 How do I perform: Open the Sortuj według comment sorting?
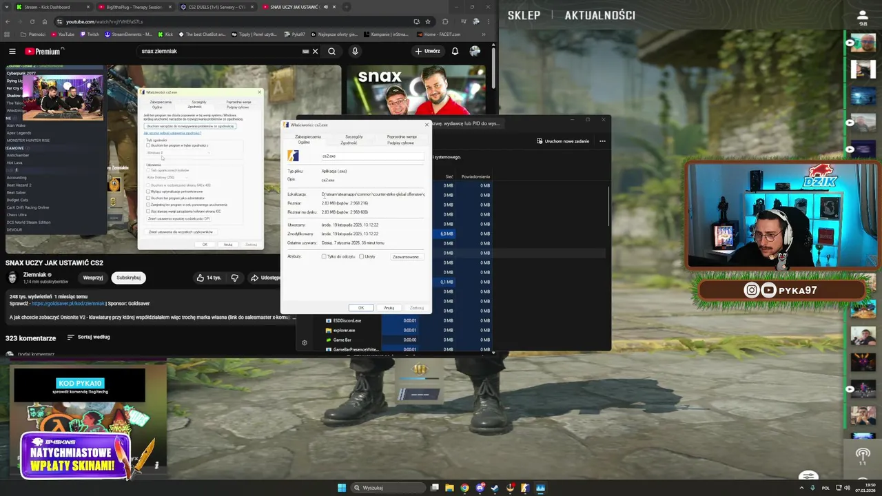tap(89, 337)
